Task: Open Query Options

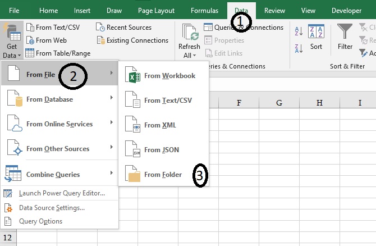Action: (x=59, y=221)
